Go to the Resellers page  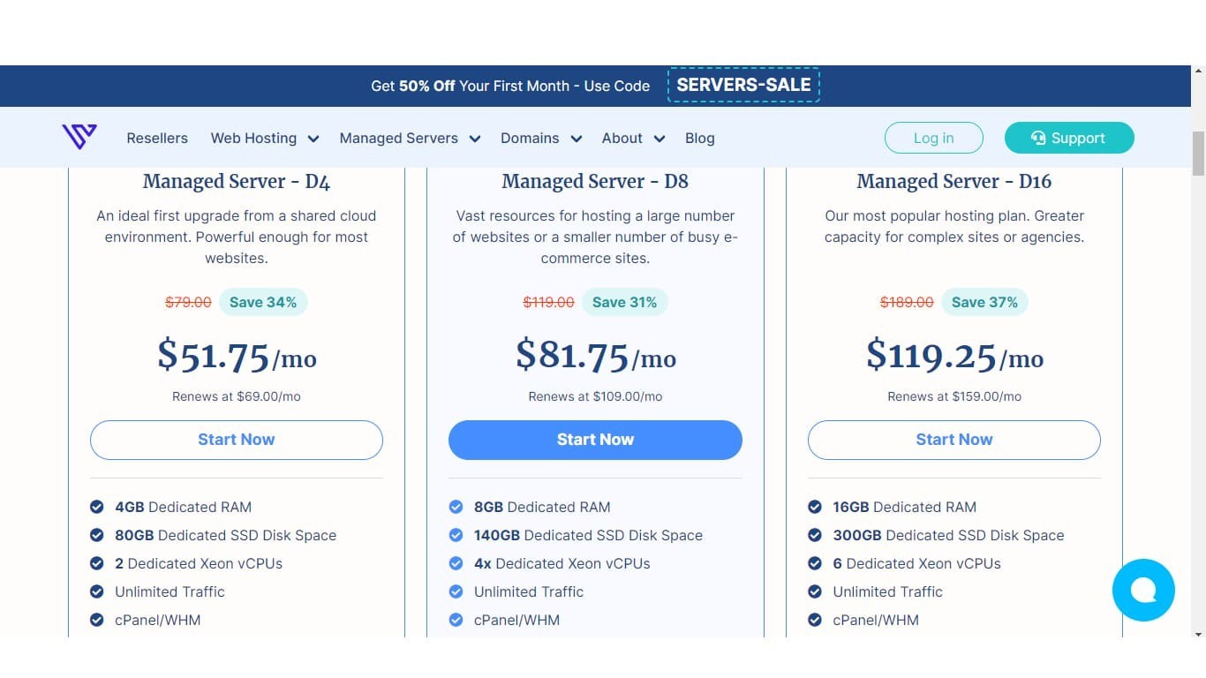(x=157, y=138)
